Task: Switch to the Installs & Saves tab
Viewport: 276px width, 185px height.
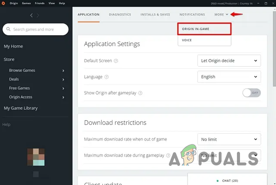Action: pyautogui.click(x=155, y=14)
